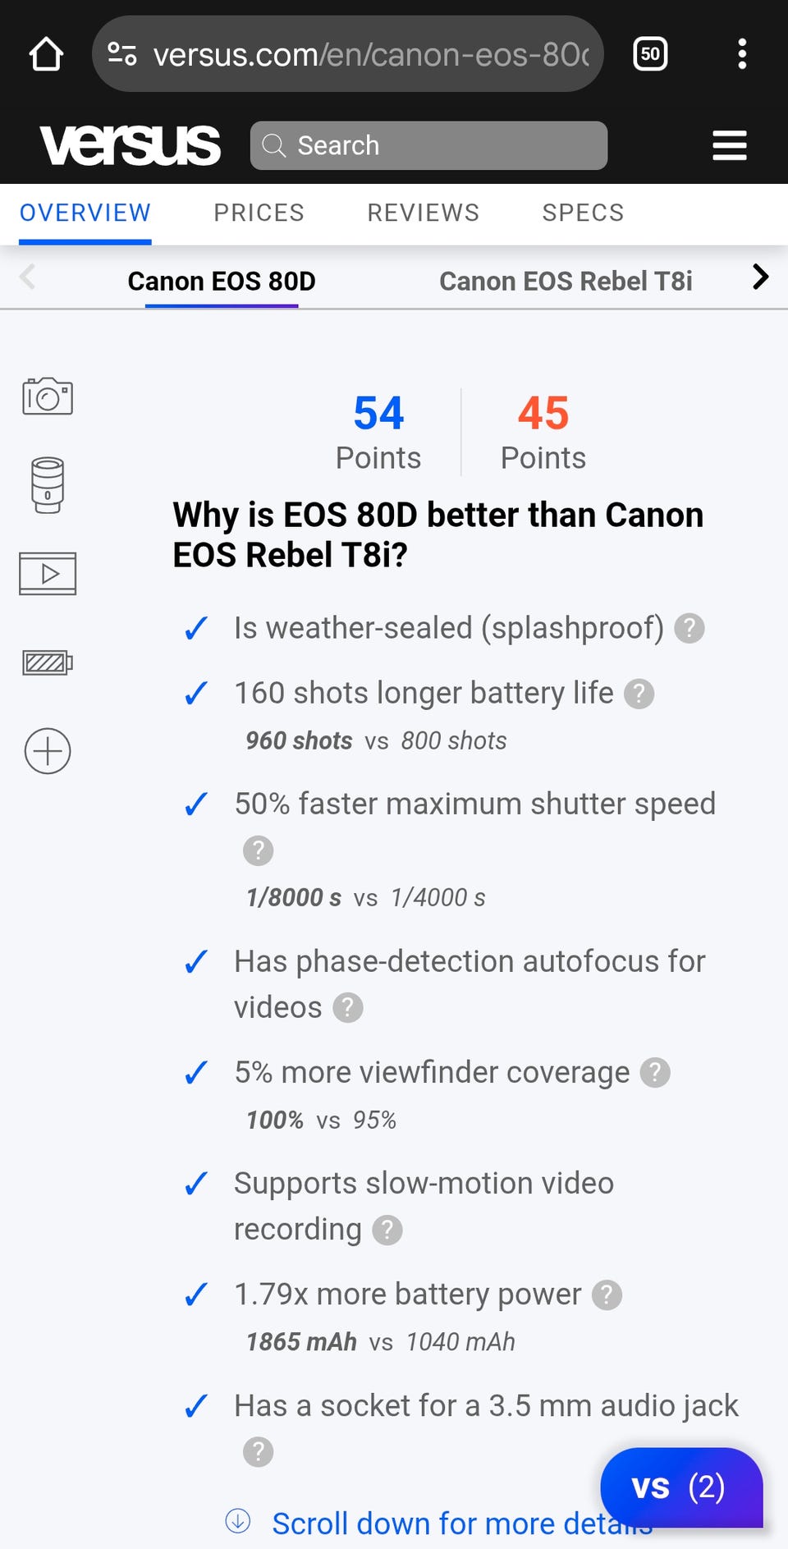The width and height of the screenshot is (788, 1549).
Task: Switch to the PRICES tab
Action: point(259,213)
